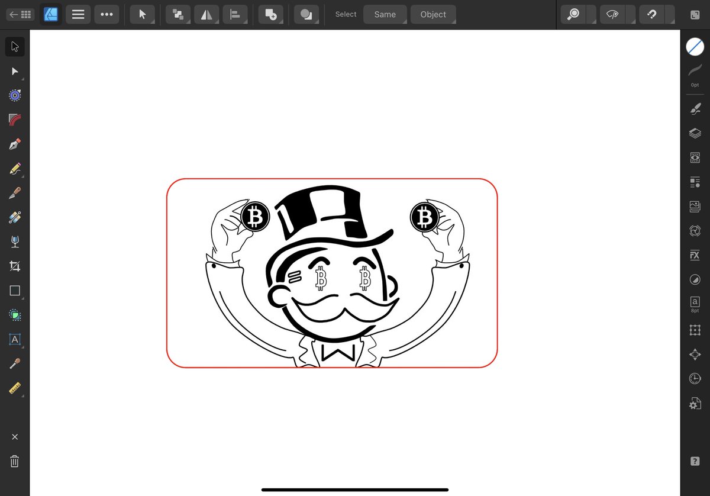The width and height of the screenshot is (710, 496).
Task: Open the document gear settings studio icon
Action: [695, 404]
